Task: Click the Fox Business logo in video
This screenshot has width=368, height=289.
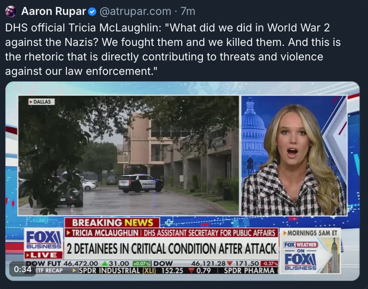Action: pyautogui.click(x=43, y=239)
